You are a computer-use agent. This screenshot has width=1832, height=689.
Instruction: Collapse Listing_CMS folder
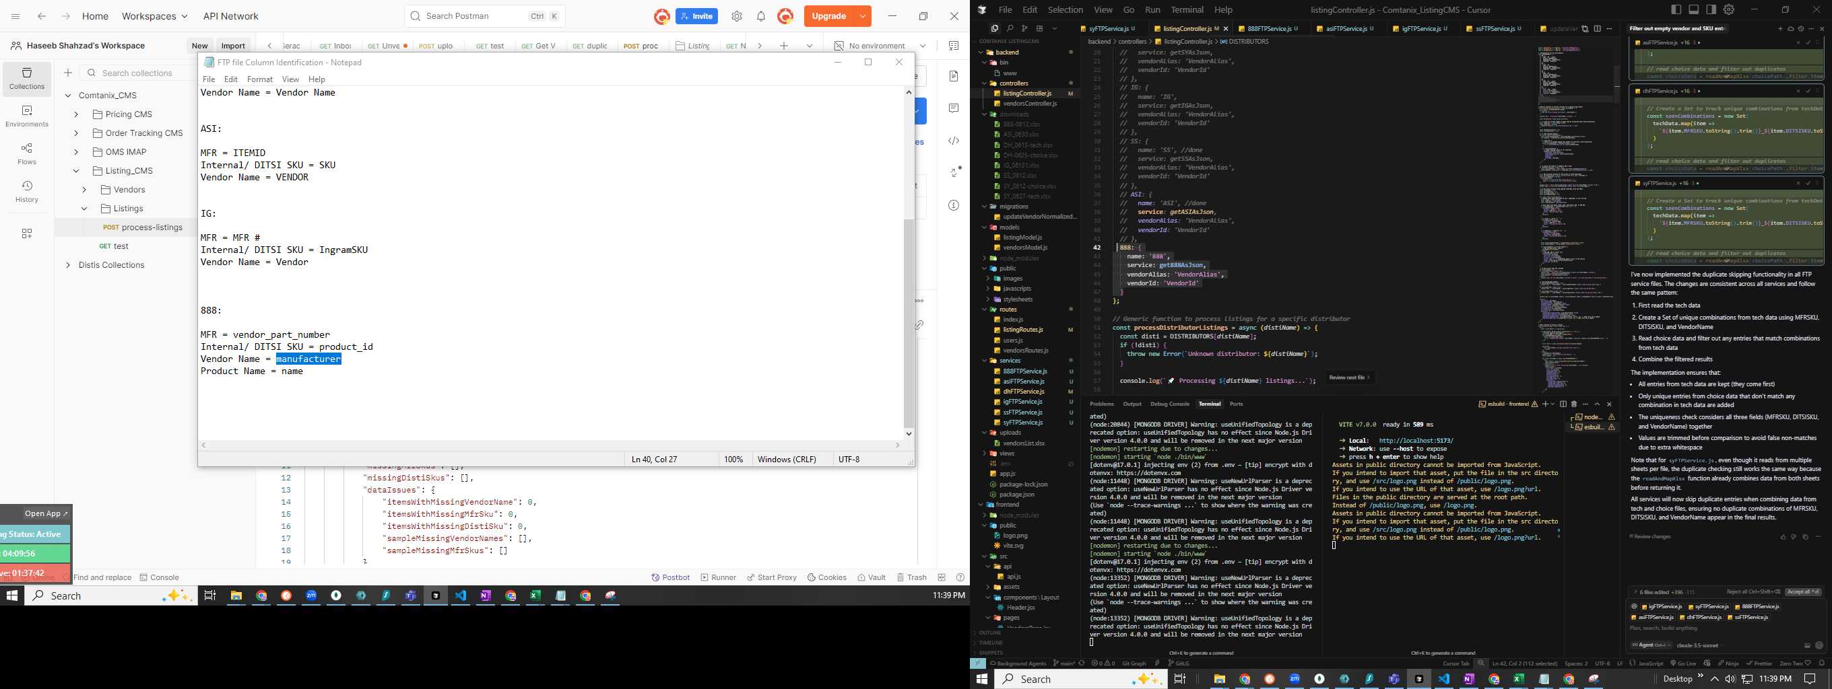click(76, 170)
